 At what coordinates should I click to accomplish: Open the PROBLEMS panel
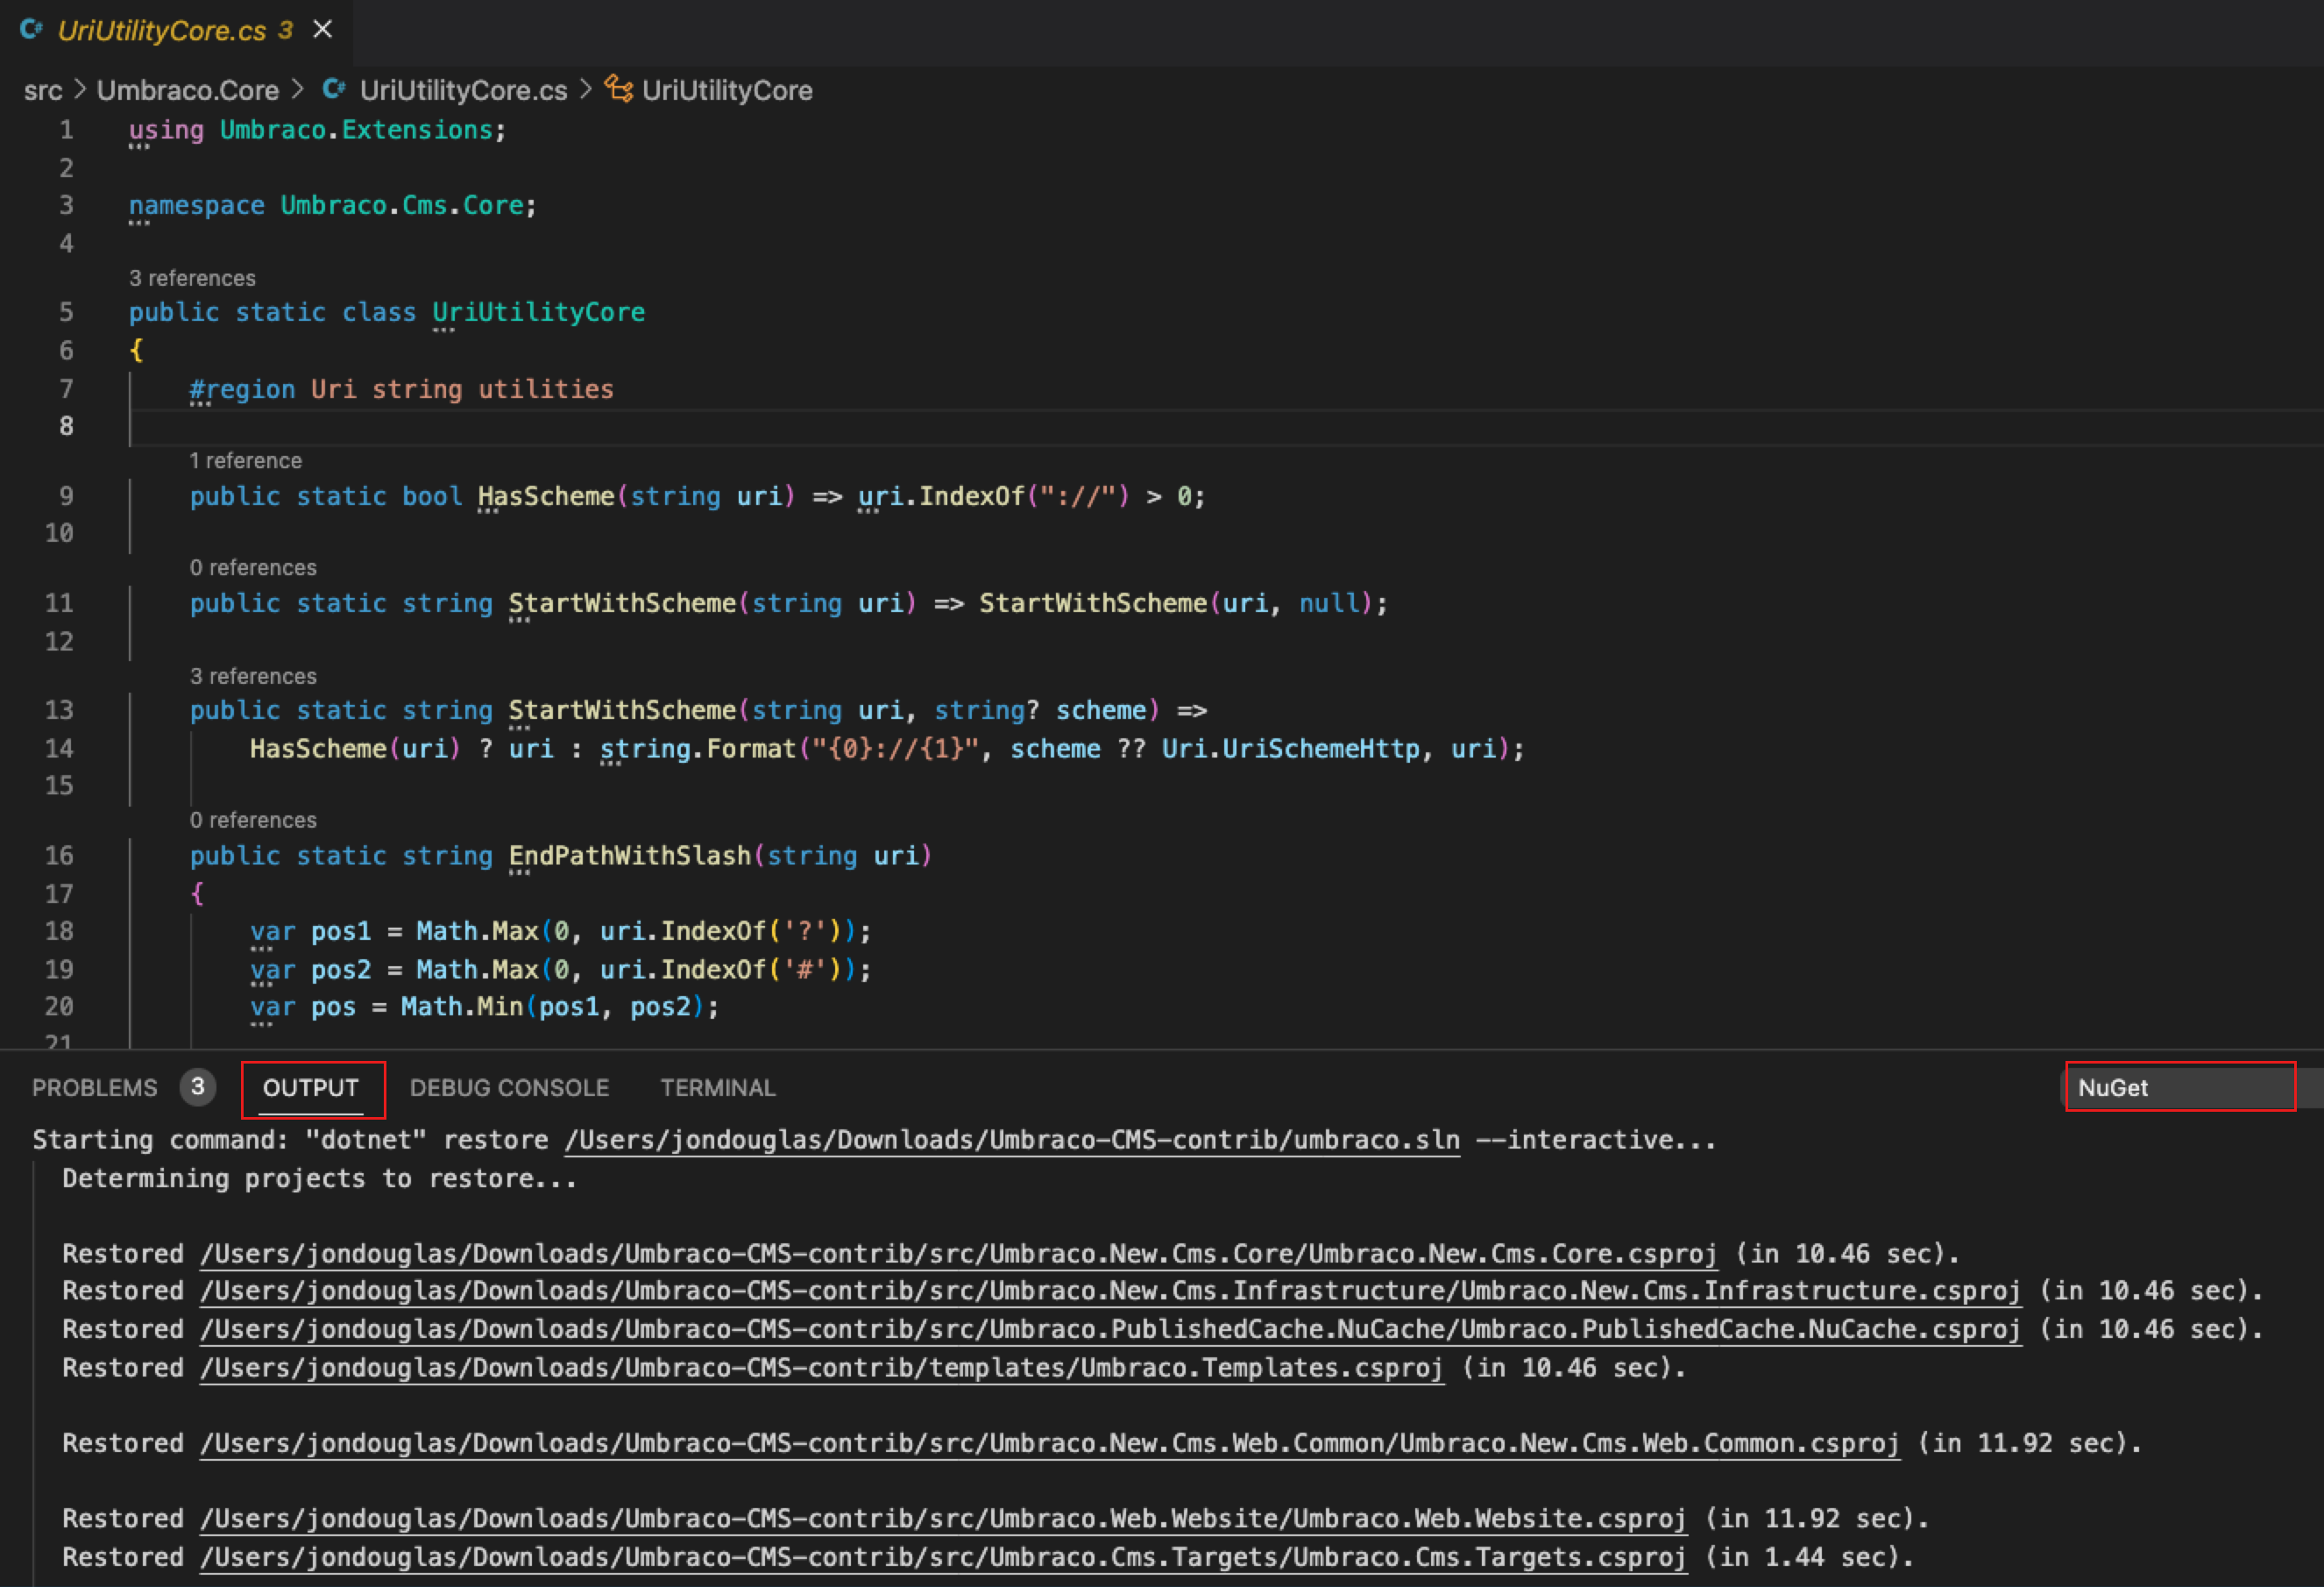95,1088
